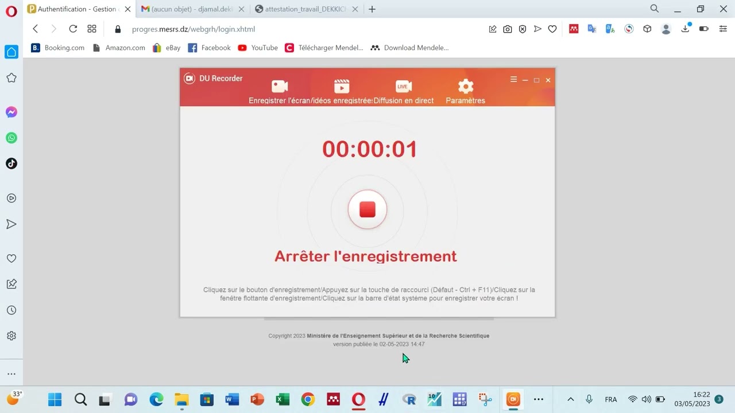Go back to the previous page
Image resolution: width=735 pixels, height=413 pixels.
(36, 29)
